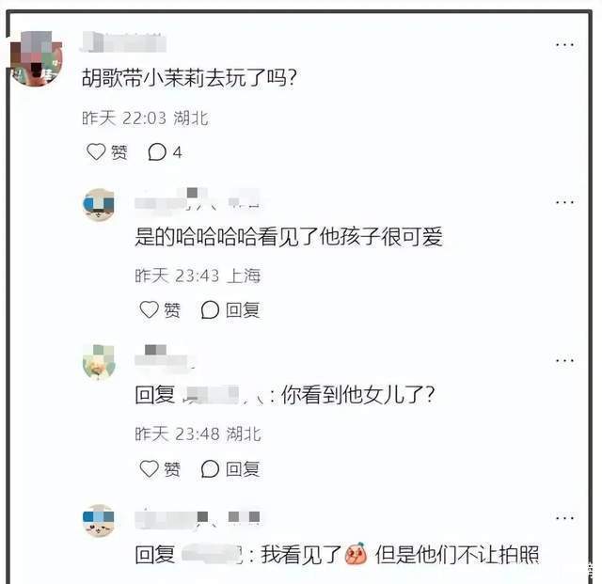
Task: Open three-dot menu for 你看到他女儿了 reply
Action: pyautogui.click(x=564, y=360)
